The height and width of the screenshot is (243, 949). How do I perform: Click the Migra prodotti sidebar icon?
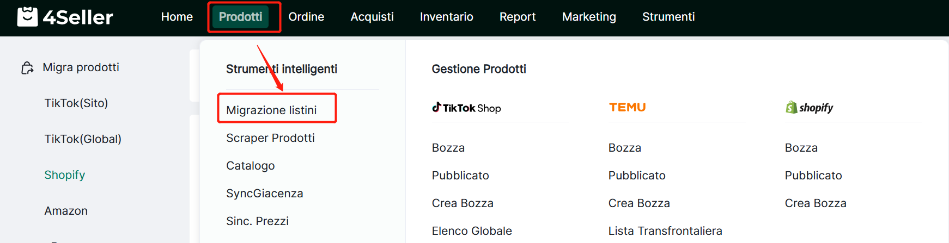tap(27, 68)
